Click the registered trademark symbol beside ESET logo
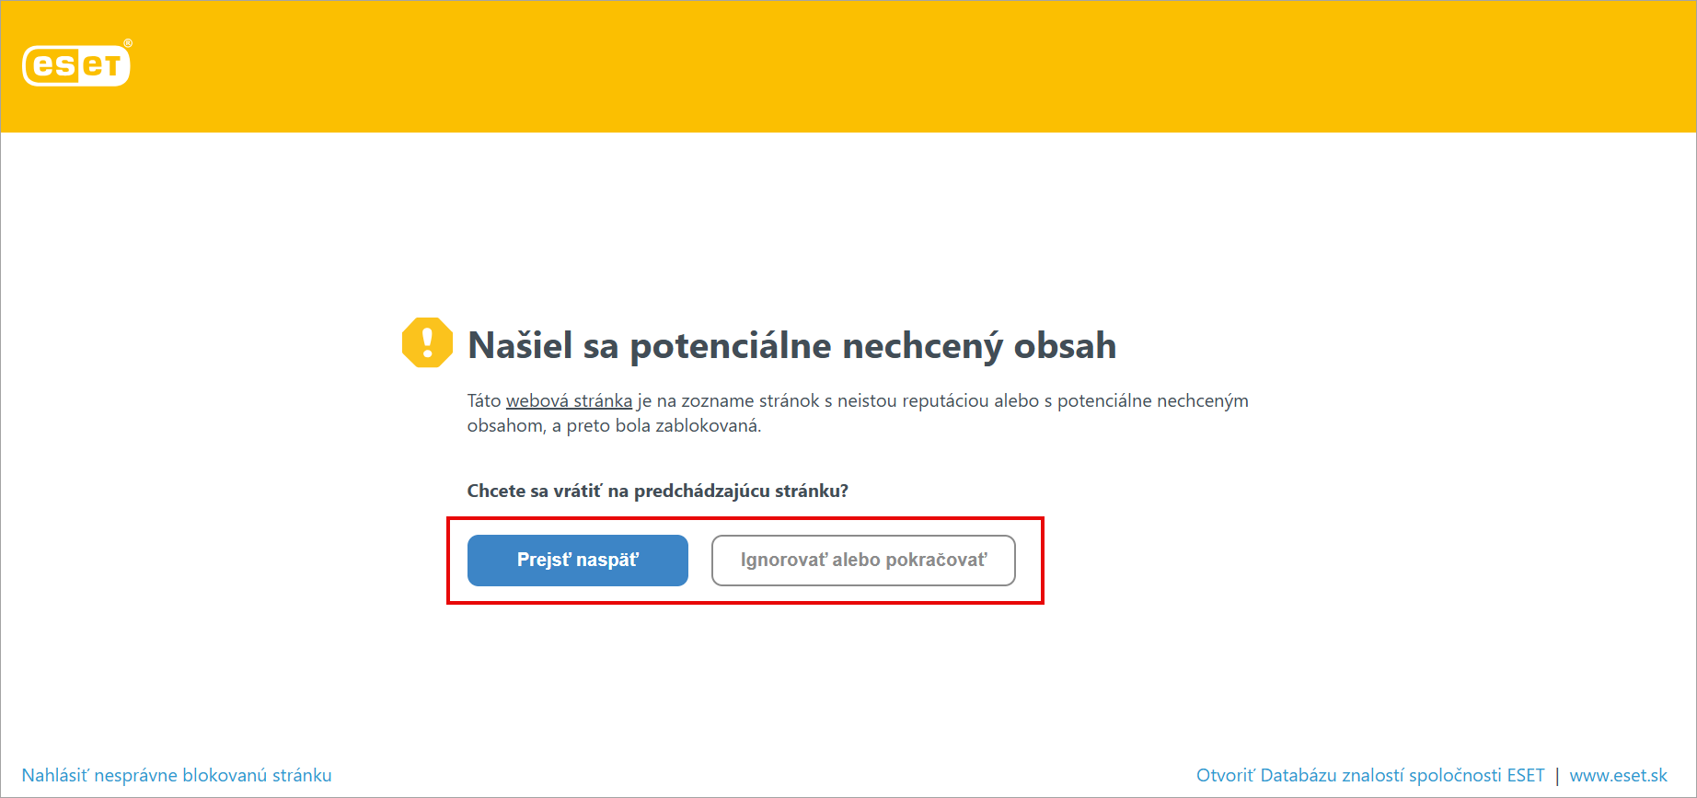Screen dimensions: 1697x798 tap(128, 43)
